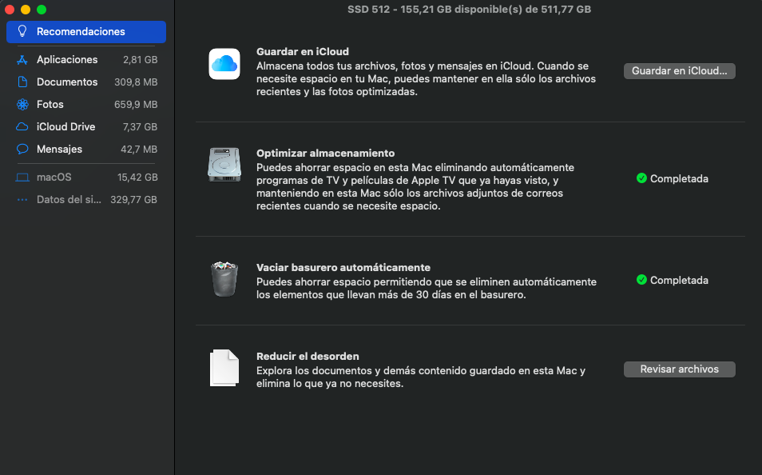Click the SSD 512 disk availability title
Screen dimensions: 762x475
(x=469, y=10)
